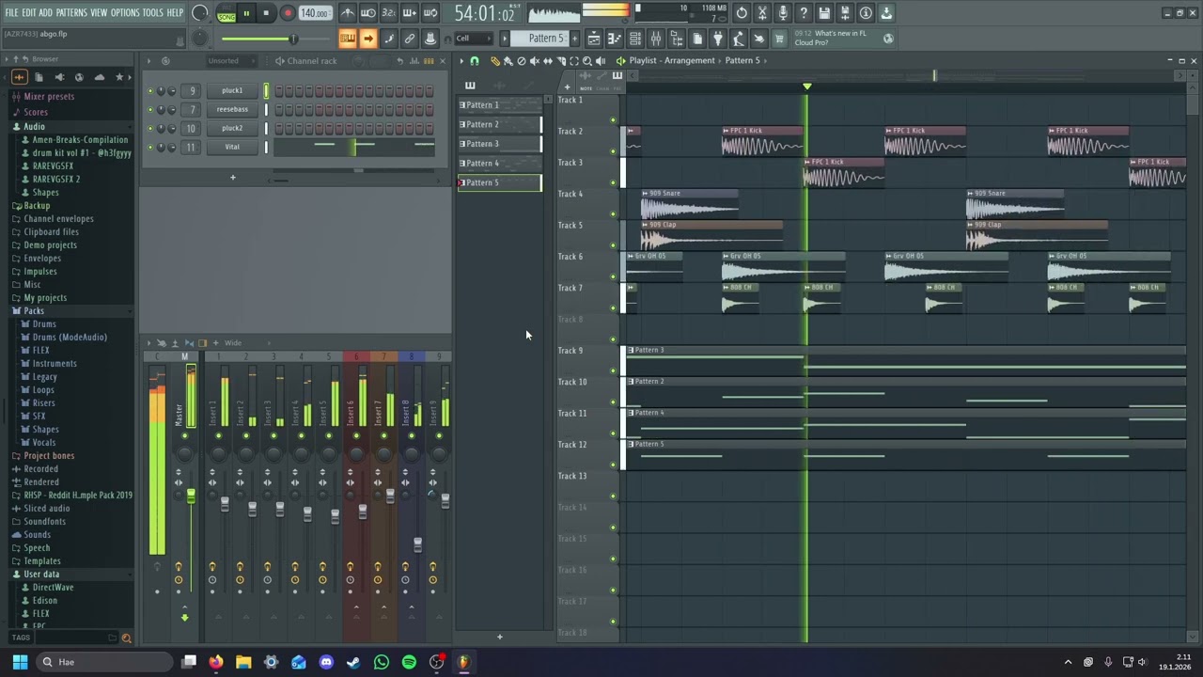Enable wait for input before playing
Viewport: 1203px width, 677px height.
(x=368, y=13)
